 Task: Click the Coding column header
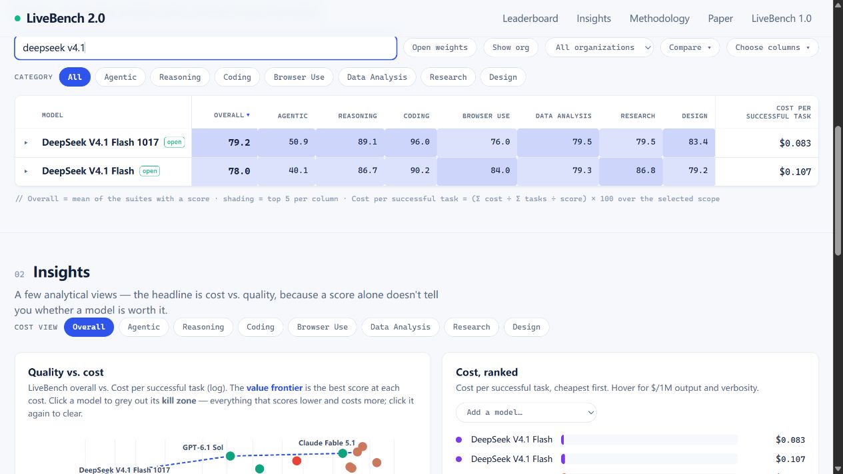[x=417, y=116]
